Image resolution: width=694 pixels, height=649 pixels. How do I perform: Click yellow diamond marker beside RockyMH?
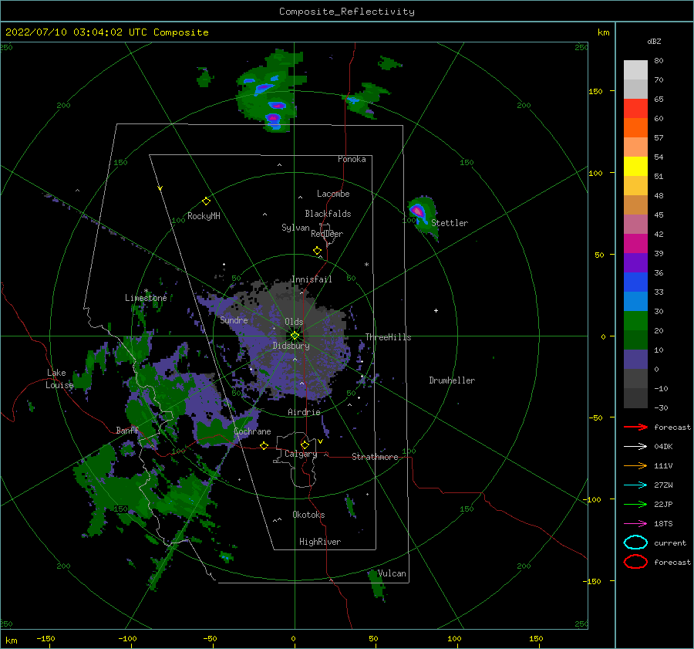[206, 201]
